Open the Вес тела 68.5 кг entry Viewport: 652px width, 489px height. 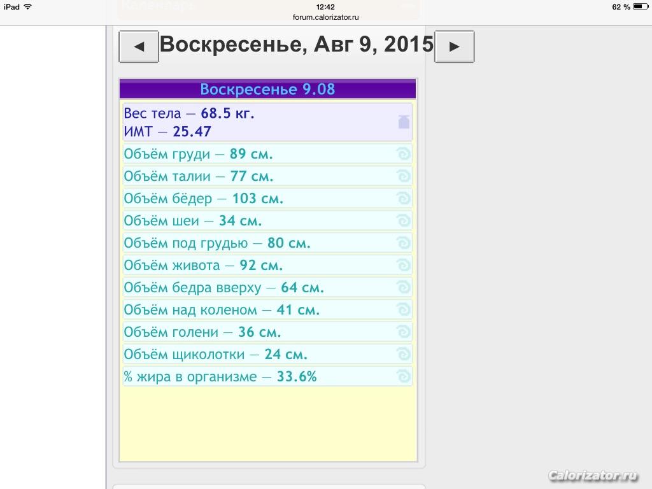tap(268, 122)
